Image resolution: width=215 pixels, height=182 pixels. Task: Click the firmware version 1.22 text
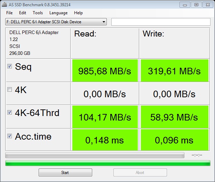coord(14,39)
